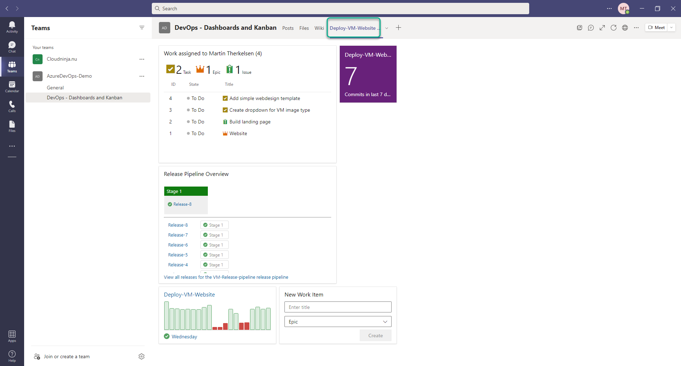The width and height of the screenshot is (681, 366).
Task: Click the Stage 1 green header
Action: (x=186, y=191)
